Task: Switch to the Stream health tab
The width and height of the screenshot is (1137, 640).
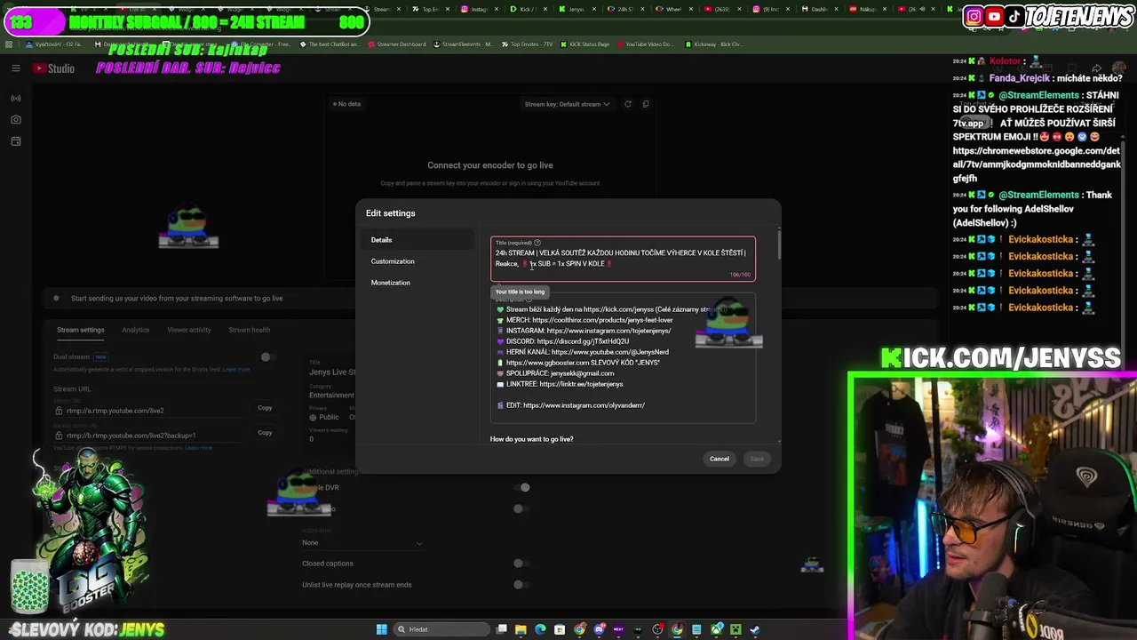Action: point(250,330)
